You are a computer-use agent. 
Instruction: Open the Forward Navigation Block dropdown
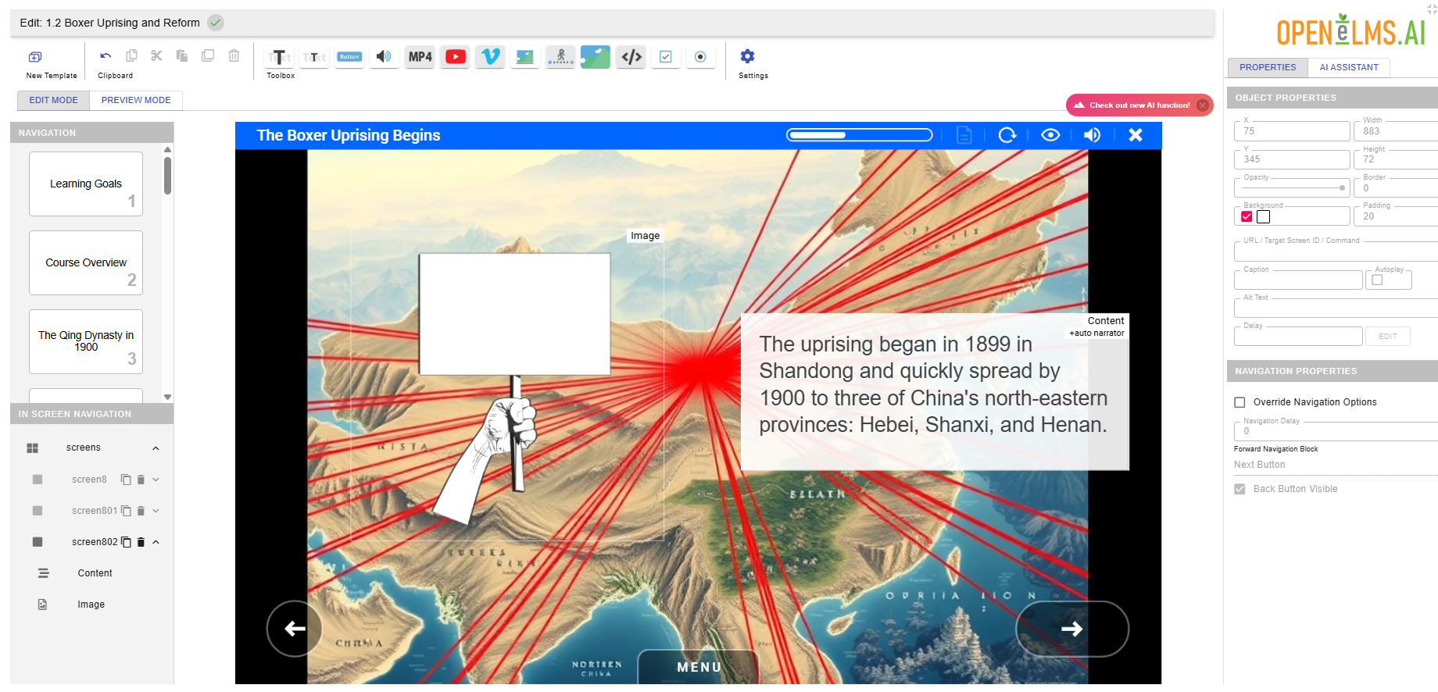point(1335,465)
